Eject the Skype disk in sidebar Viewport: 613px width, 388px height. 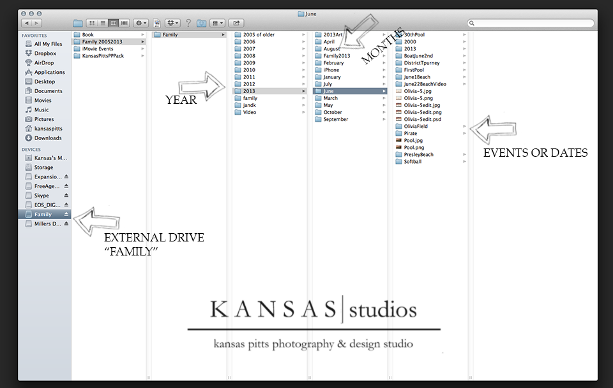[66, 196]
